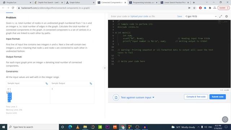Image resolution: width=231 pixels, height=130 pixels.
Task: Open a new browser tab
Action: [194, 3]
